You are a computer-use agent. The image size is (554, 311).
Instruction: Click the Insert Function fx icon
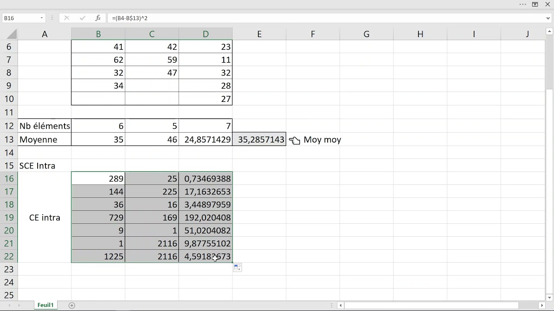click(98, 18)
